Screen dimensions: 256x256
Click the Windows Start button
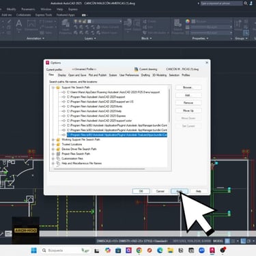(33, 251)
